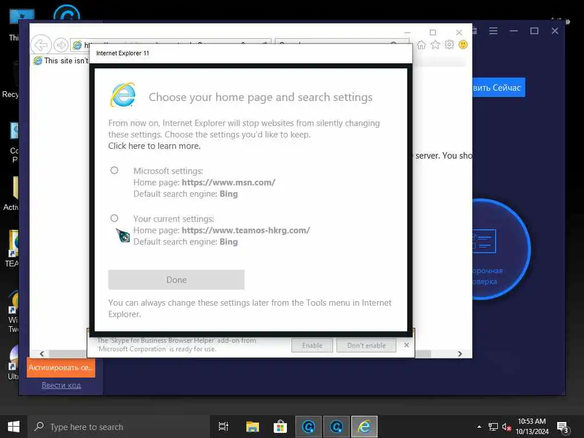Enable the Skype for Business add-on
This screenshot has width=584, height=438.
[x=312, y=345]
